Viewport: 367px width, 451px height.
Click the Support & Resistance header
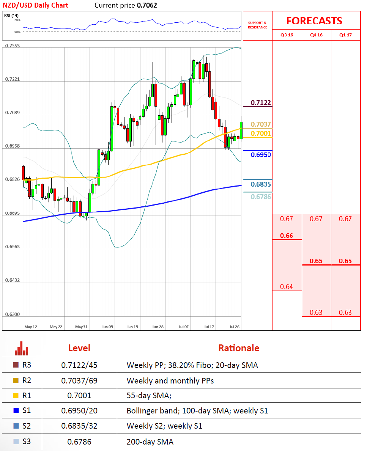(x=257, y=25)
